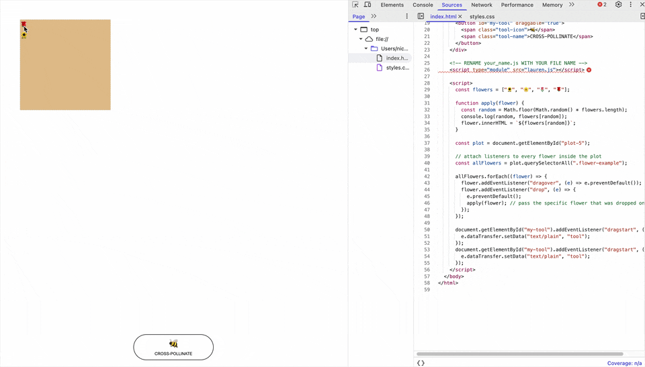Screen dimensions: 645x367
Task: Switch to the index.html editor tab
Action: [x=443, y=17]
